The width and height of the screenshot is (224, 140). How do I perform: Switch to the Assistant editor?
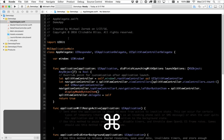(199, 7)
